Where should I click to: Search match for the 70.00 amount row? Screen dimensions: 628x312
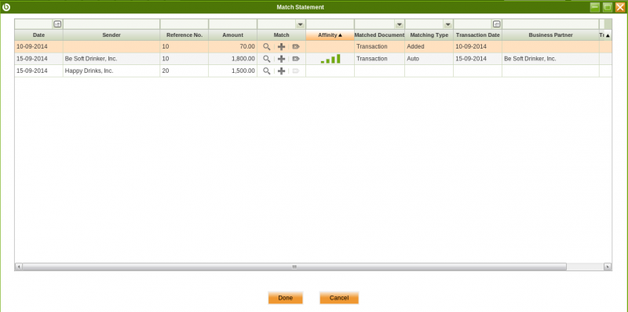coord(266,47)
